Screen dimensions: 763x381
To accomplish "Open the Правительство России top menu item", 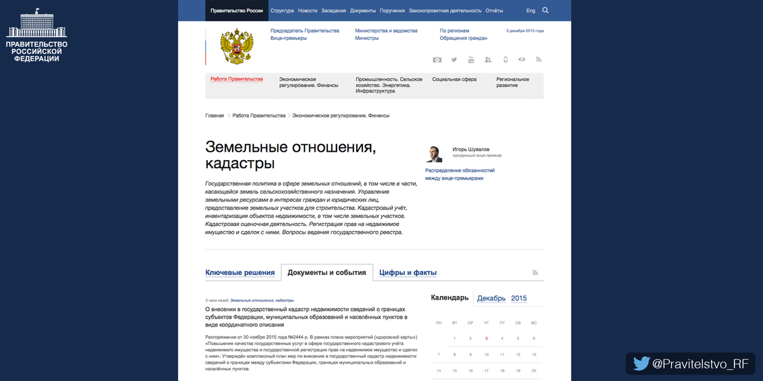I will pos(237,11).
